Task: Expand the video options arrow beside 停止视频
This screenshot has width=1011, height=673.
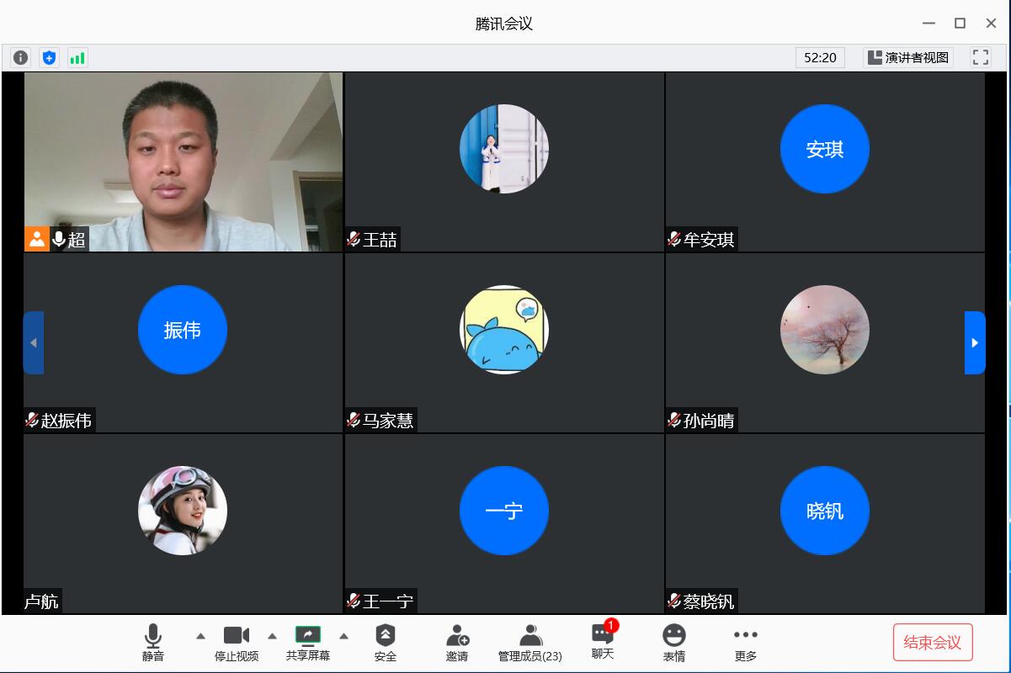Action: [x=272, y=636]
